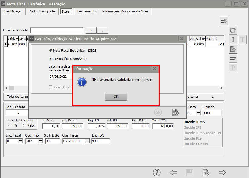Click OK in the Informação dialog
249x178 pixels.
click(x=116, y=96)
